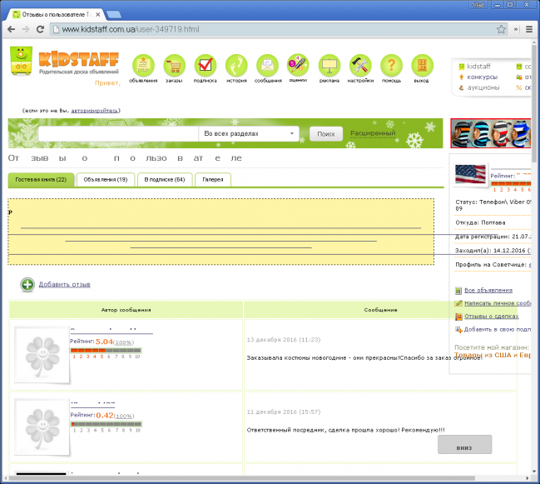
Task: Open the 'В подписке (64)' tab
Action: click(165, 180)
